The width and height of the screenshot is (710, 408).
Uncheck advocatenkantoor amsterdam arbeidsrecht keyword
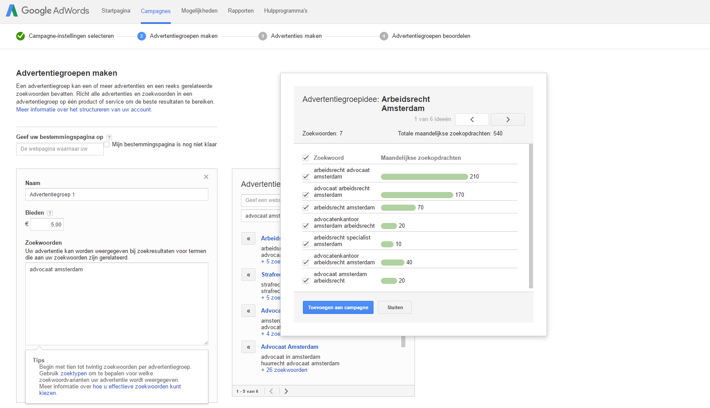click(306, 226)
